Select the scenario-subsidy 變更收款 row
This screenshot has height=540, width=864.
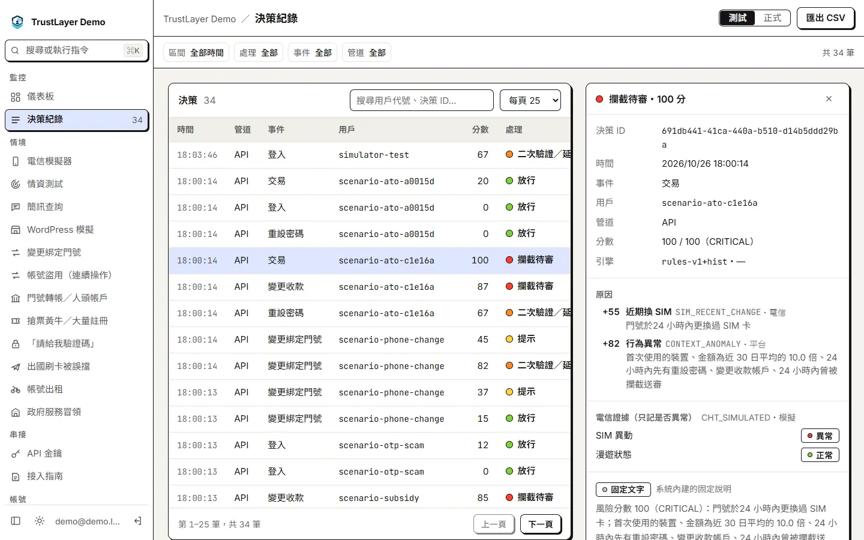(x=370, y=497)
